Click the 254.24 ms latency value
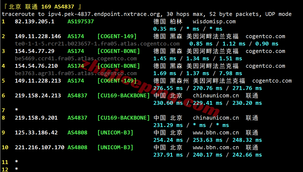 [168, 140]
